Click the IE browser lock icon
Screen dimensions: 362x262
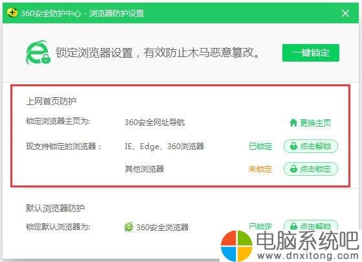(38, 53)
